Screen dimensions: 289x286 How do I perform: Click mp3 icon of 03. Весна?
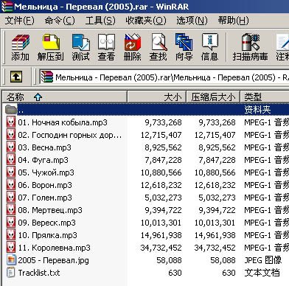[x=11, y=147]
